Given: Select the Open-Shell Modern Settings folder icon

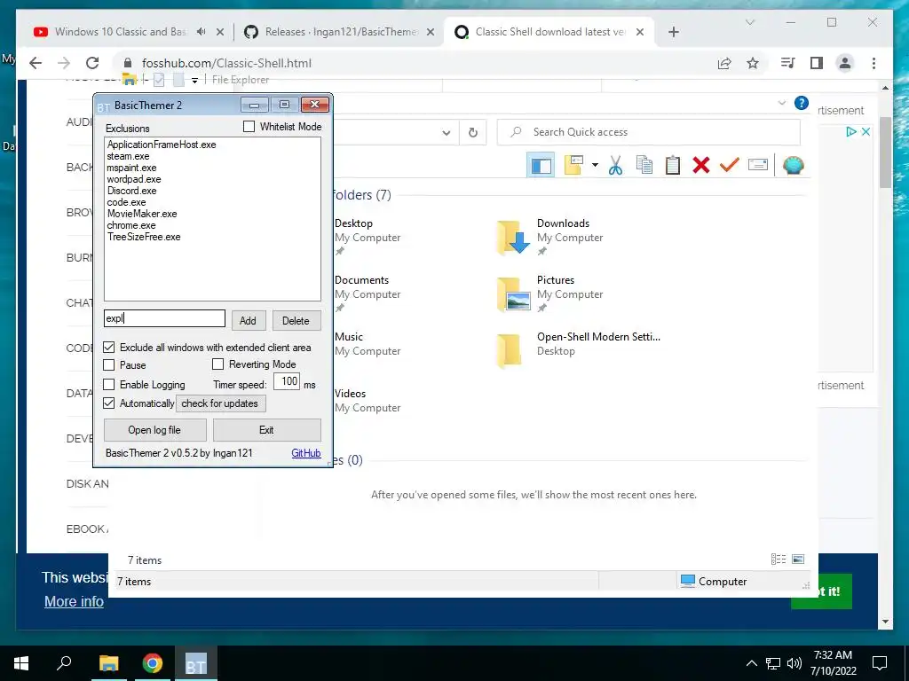Looking at the screenshot, I should [x=509, y=350].
